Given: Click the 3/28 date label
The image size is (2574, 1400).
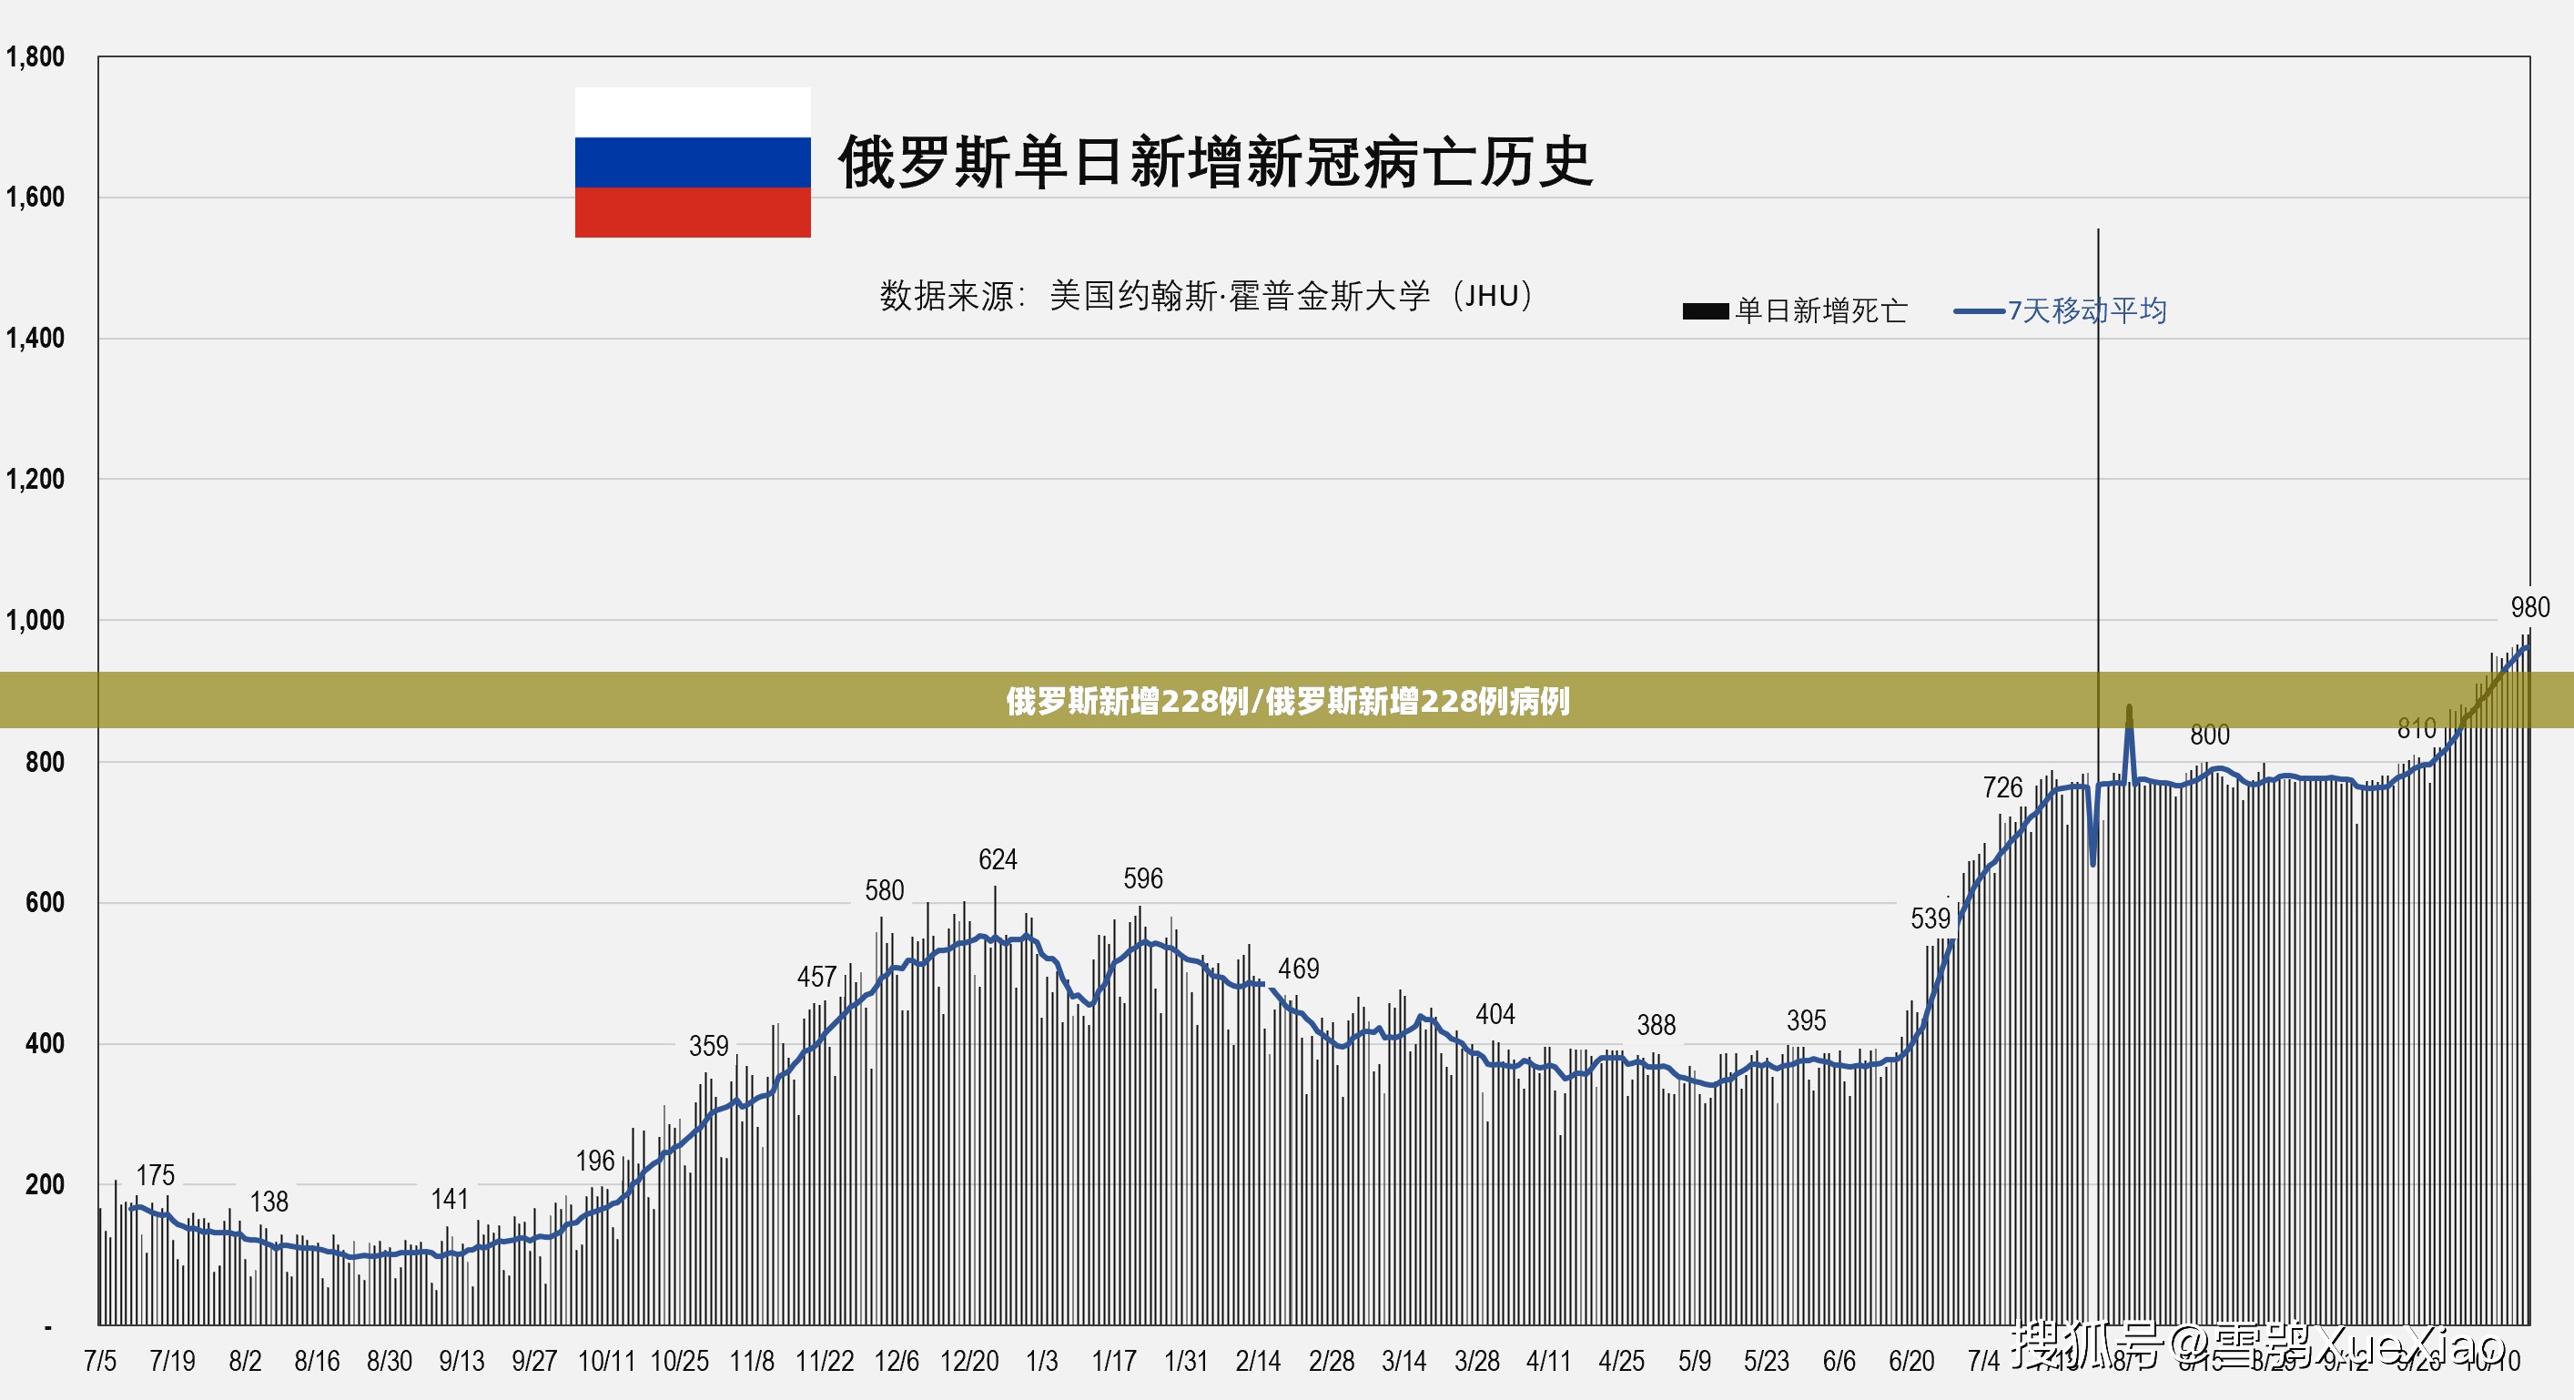Looking at the screenshot, I should [1477, 1361].
